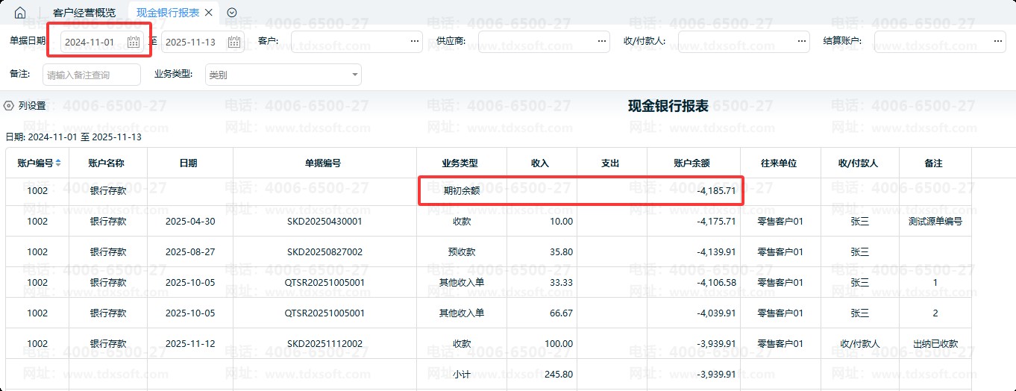Open the end date calendar picker
Image resolution: width=1016 pixels, height=391 pixels.
click(x=234, y=42)
